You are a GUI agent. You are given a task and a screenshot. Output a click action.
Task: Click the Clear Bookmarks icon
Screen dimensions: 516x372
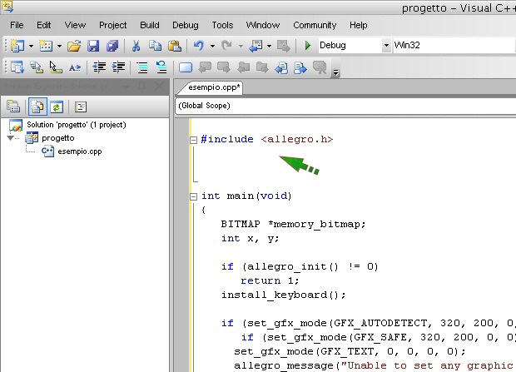pyautogui.click(x=320, y=67)
